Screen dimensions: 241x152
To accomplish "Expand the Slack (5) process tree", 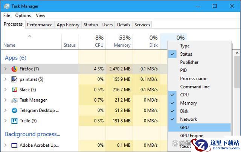I will click(x=5, y=90).
